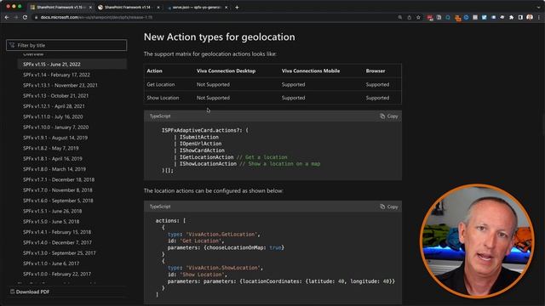
Task: Open SPFx v1.6.0 - September 5, 2018
Action: pyautogui.click(x=58, y=201)
